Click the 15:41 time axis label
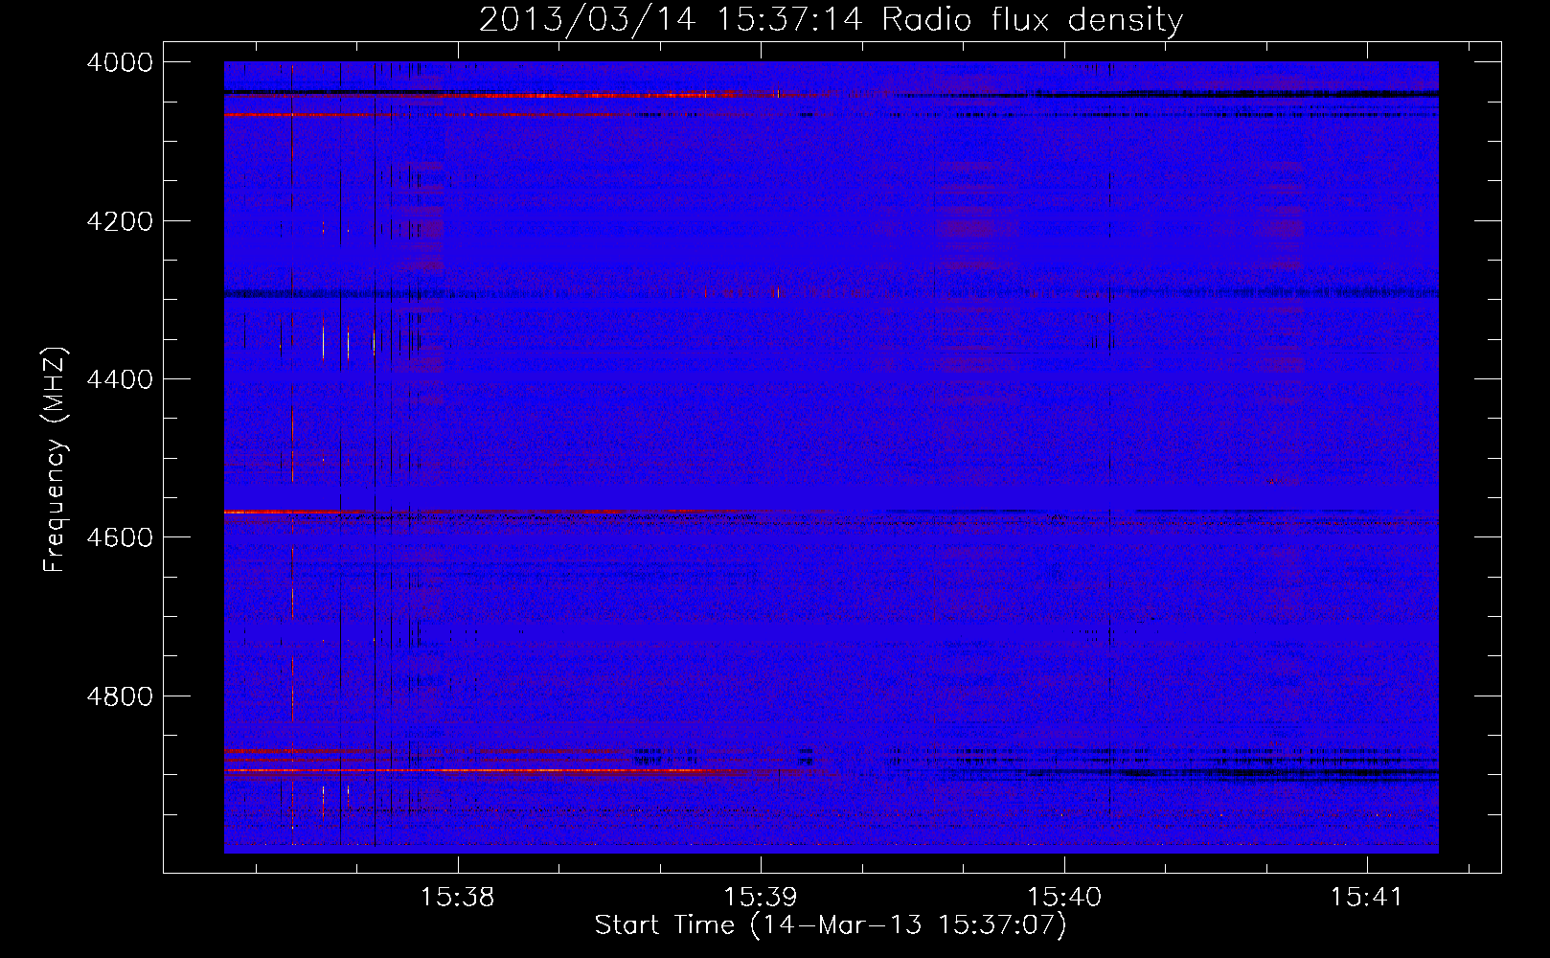Image resolution: width=1550 pixels, height=958 pixels. point(1366,897)
